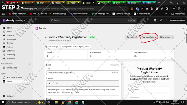Open Kriss K38 - YouTube bookmark

[38, 14]
